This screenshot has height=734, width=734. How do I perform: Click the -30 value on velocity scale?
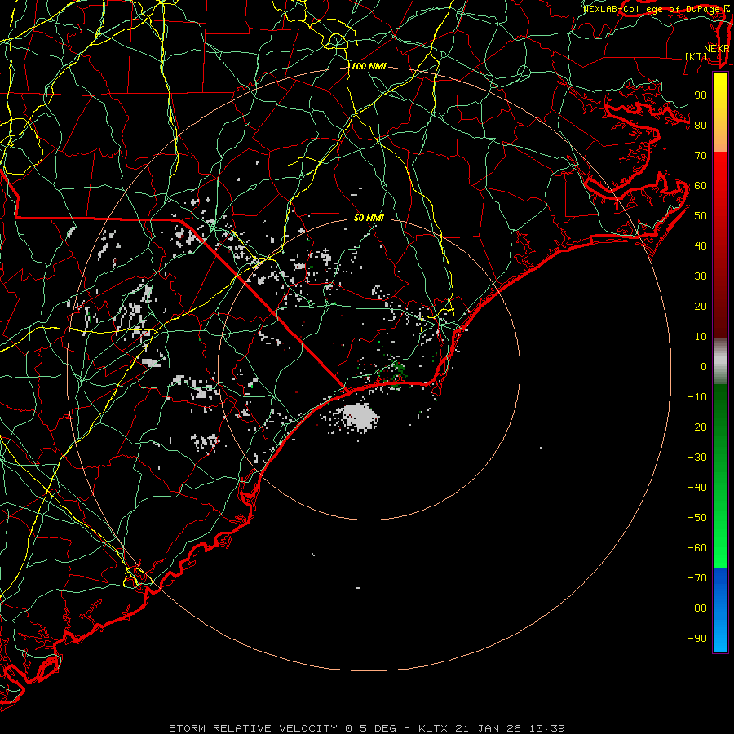[697, 458]
